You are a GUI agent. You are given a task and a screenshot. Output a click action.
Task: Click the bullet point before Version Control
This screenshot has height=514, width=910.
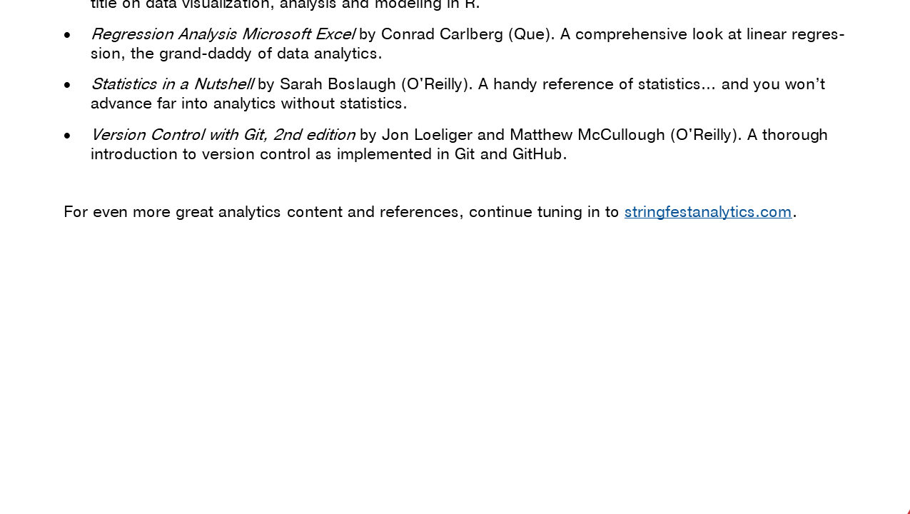point(68,136)
